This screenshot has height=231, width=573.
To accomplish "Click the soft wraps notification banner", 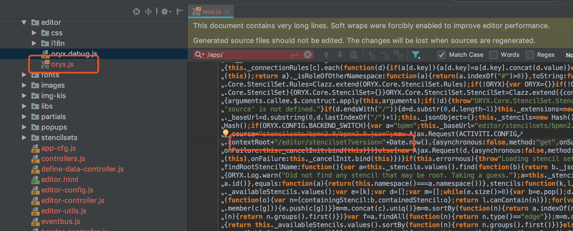I will 380,26.
